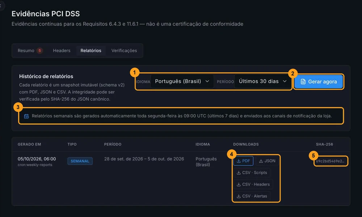Open the Headers tab
The height and width of the screenshot is (217, 362).
62,51
